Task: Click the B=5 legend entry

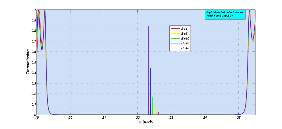Action: 179,33
